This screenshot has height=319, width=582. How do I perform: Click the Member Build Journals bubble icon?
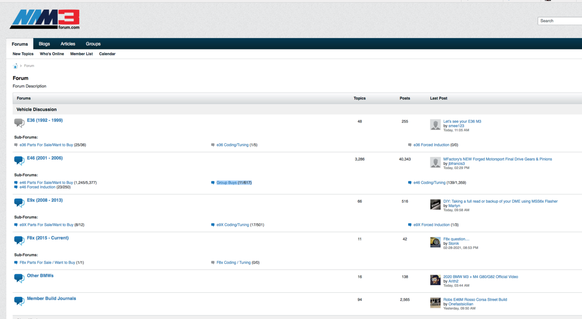coord(19,301)
